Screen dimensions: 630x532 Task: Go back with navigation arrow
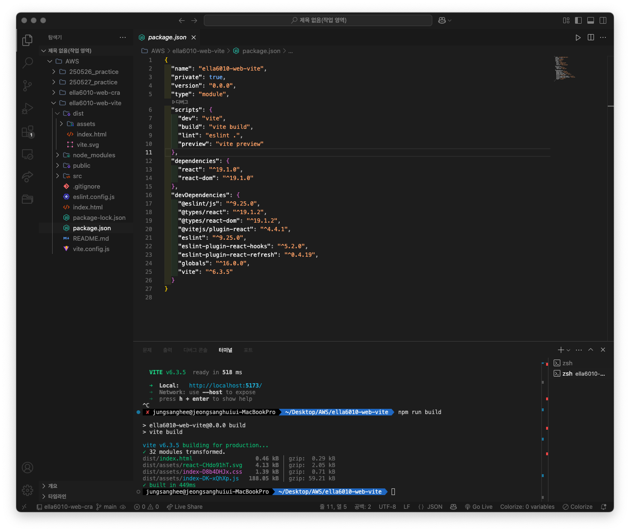point(182,20)
